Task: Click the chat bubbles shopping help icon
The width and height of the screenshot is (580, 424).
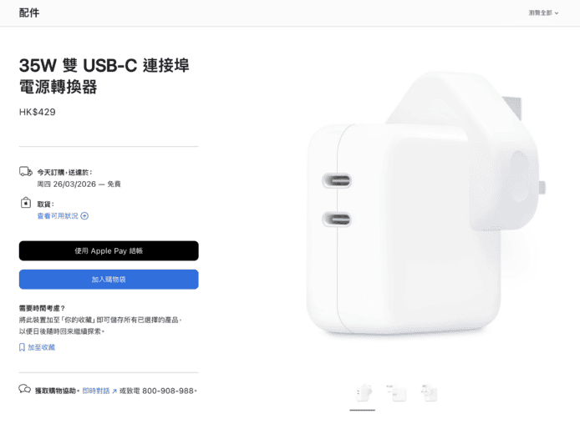Action: coord(25,389)
